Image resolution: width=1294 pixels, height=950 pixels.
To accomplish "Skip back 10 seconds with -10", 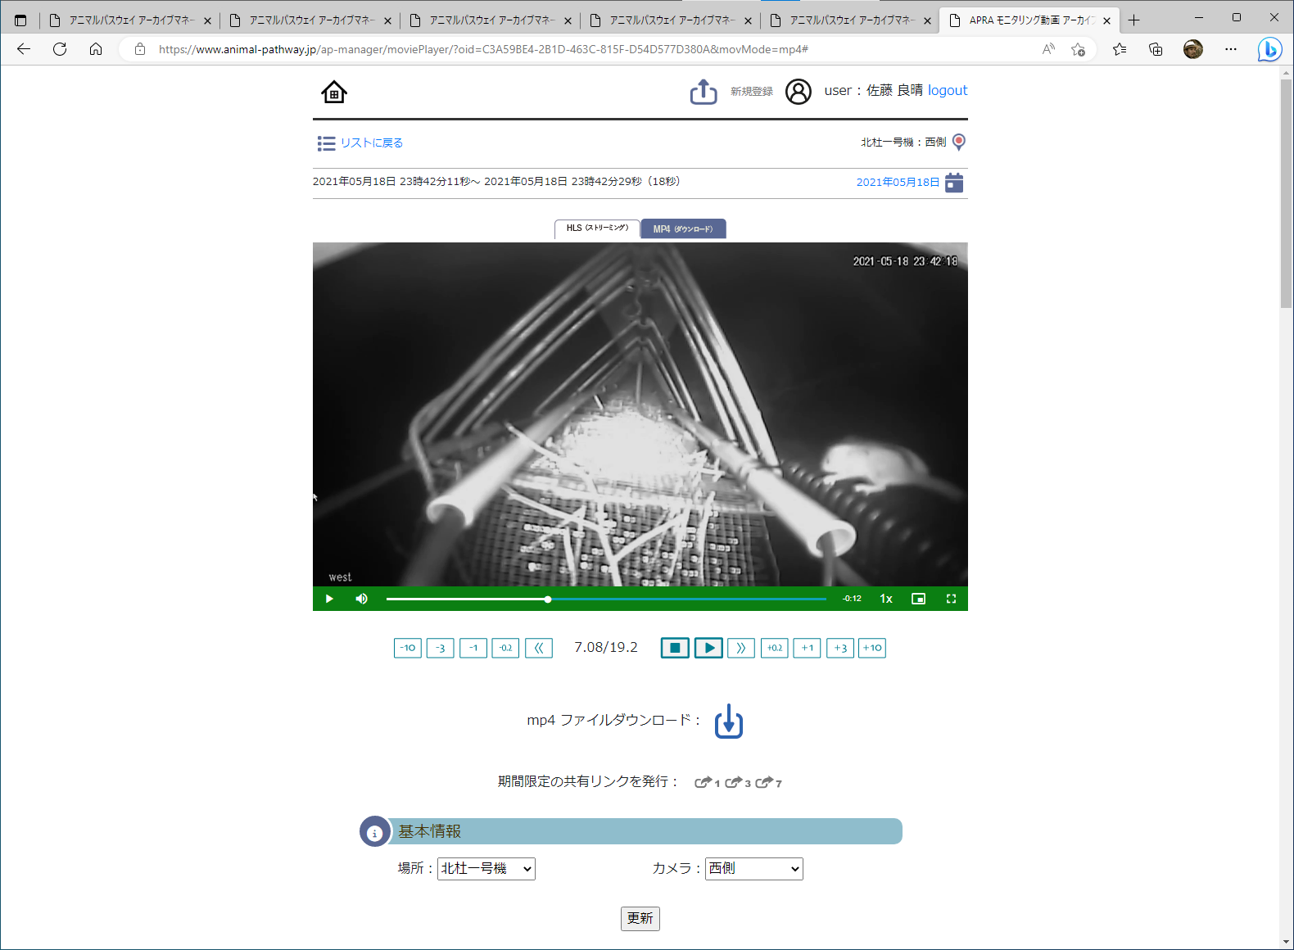I will 408,648.
